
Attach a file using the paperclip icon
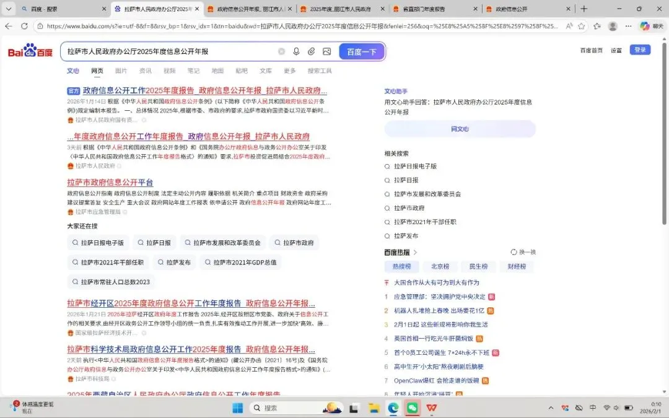pyautogui.click(x=312, y=51)
